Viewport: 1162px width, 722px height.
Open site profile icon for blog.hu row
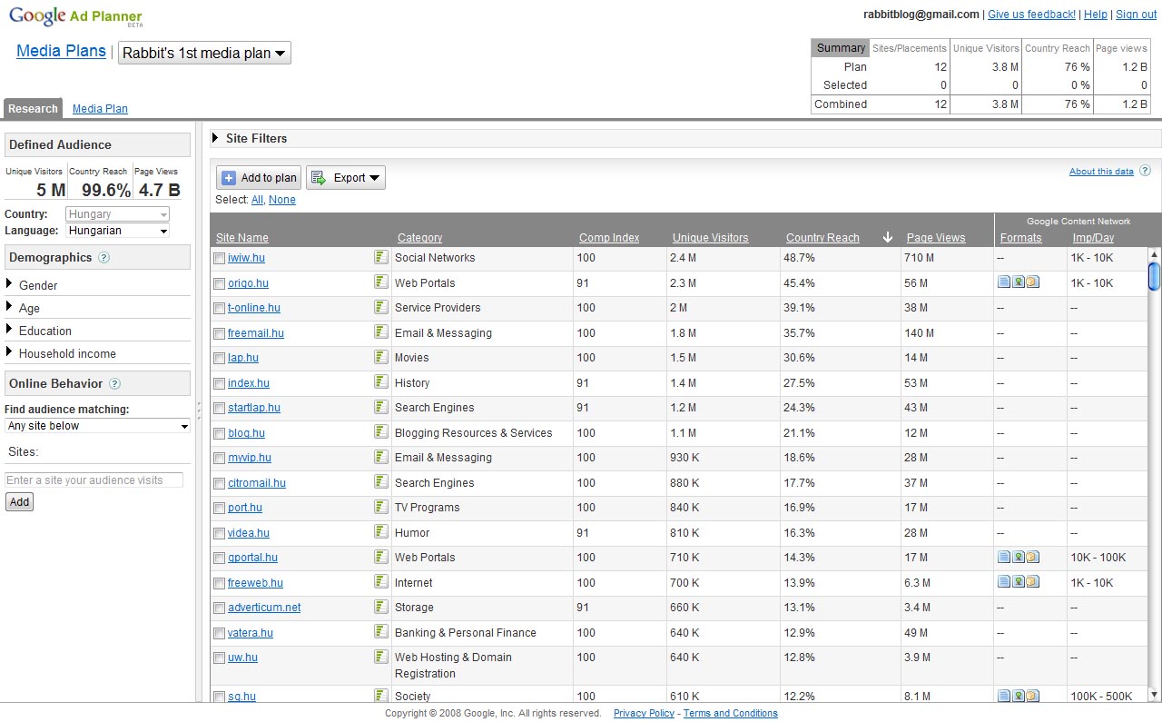tap(381, 431)
